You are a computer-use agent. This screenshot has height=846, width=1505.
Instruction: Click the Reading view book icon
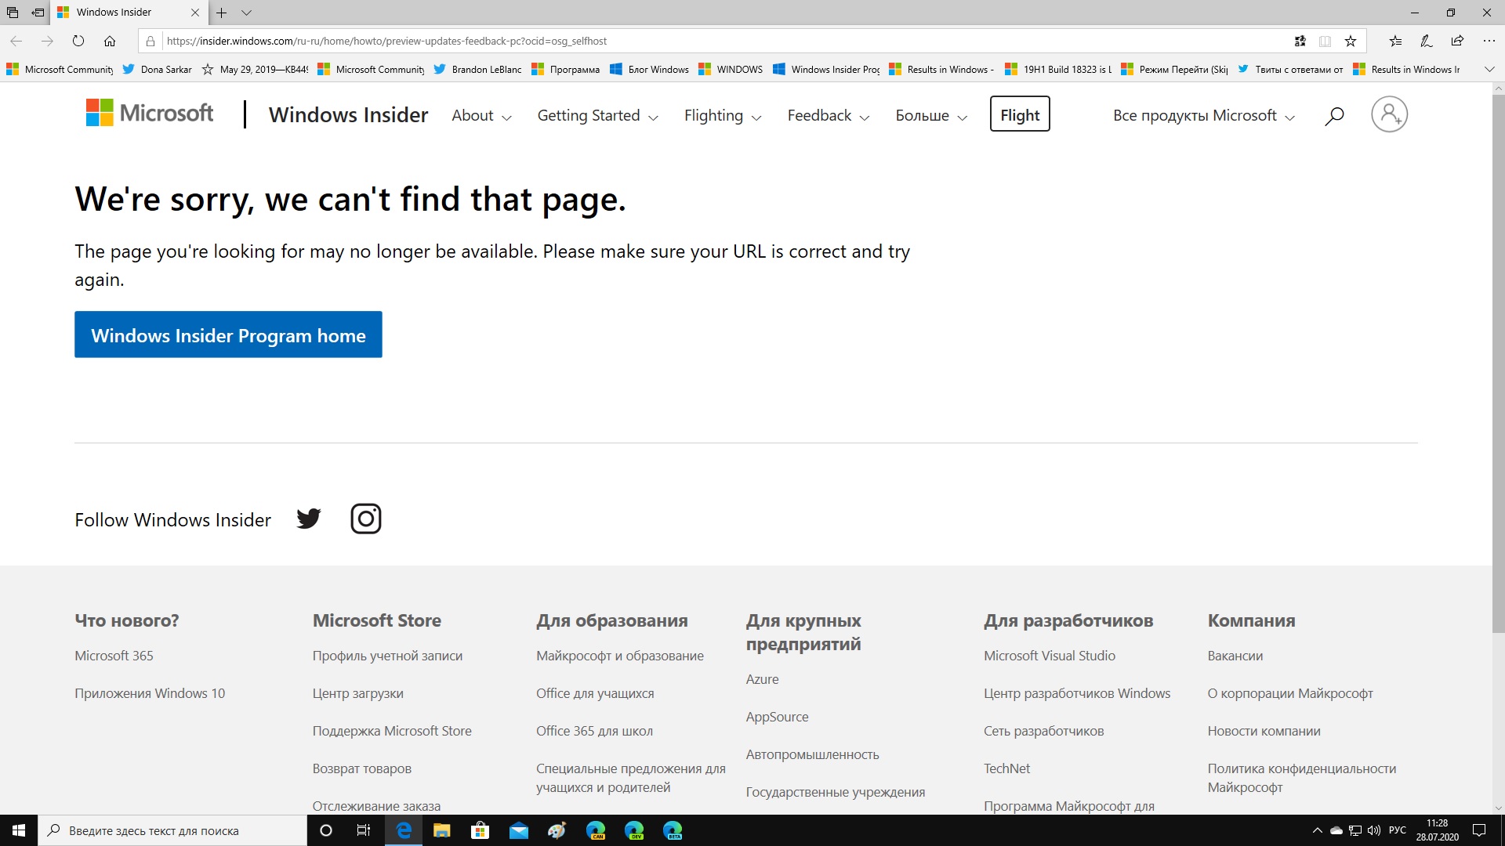click(x=1325, y=41)
